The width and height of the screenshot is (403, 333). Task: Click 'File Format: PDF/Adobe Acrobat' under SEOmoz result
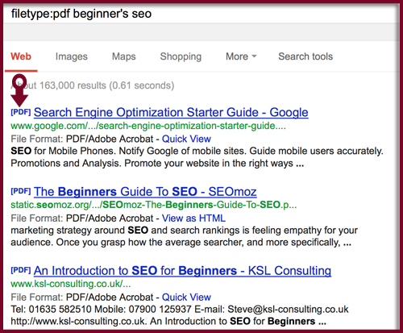pyautogui.click(x=82, y=219)
